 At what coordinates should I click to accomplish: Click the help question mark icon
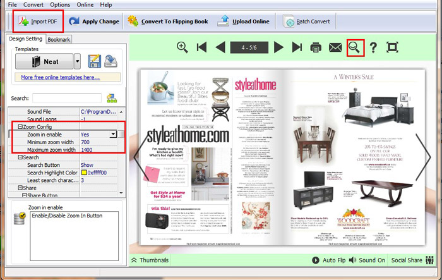coord(373,47)
